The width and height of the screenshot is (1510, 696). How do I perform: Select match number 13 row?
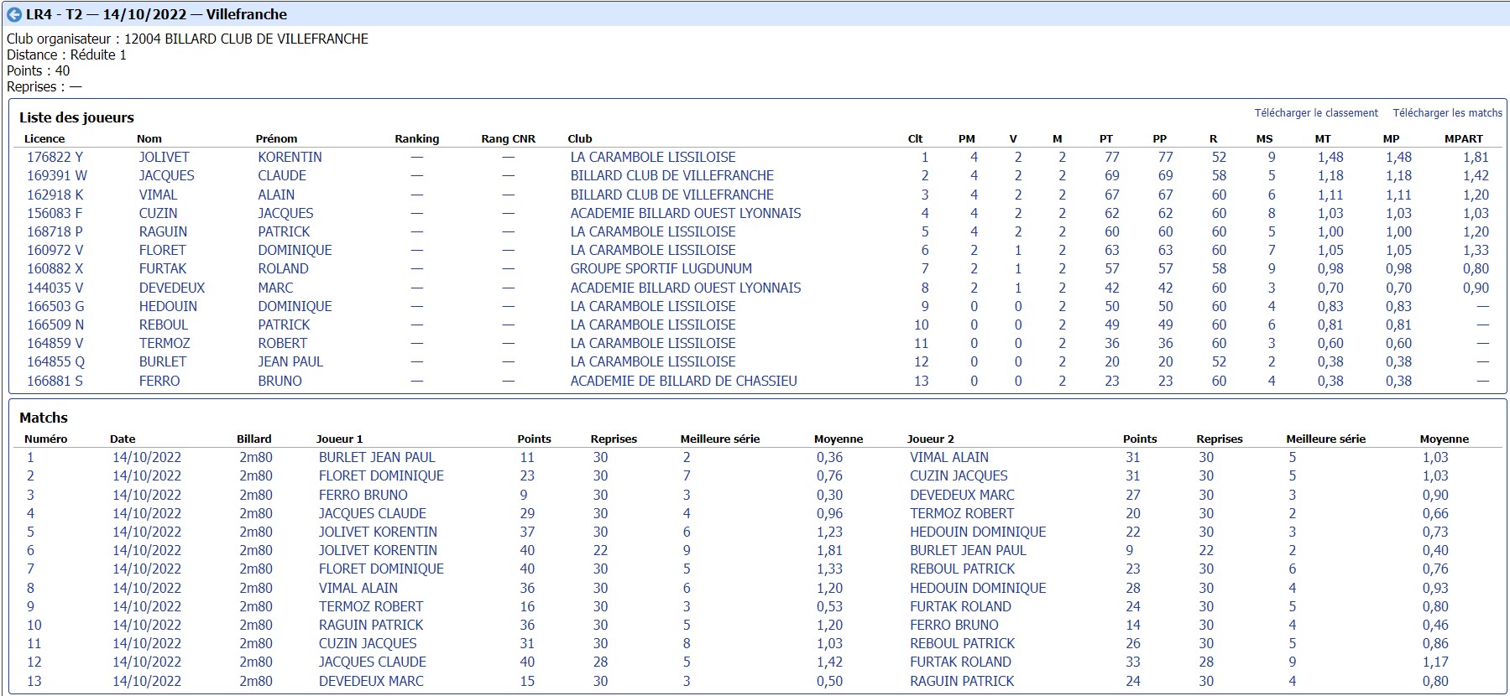(x=34, y=681)
